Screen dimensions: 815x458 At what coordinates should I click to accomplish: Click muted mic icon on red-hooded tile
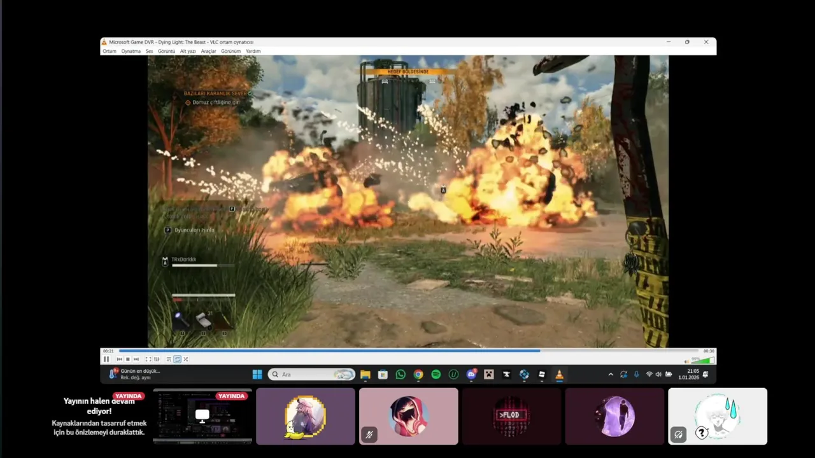[369, 434]
